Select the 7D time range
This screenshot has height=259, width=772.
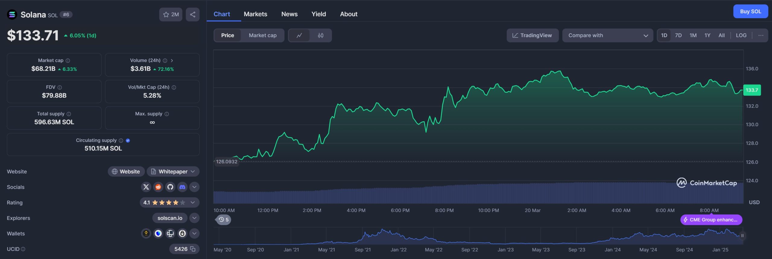678,36
